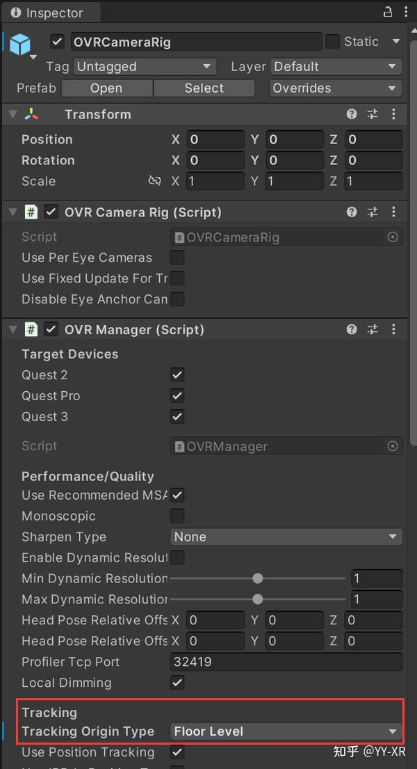Screen dimensions: 417x769
Task: Uncheck Quest Pro target device
Action: (x=177, y=395)
